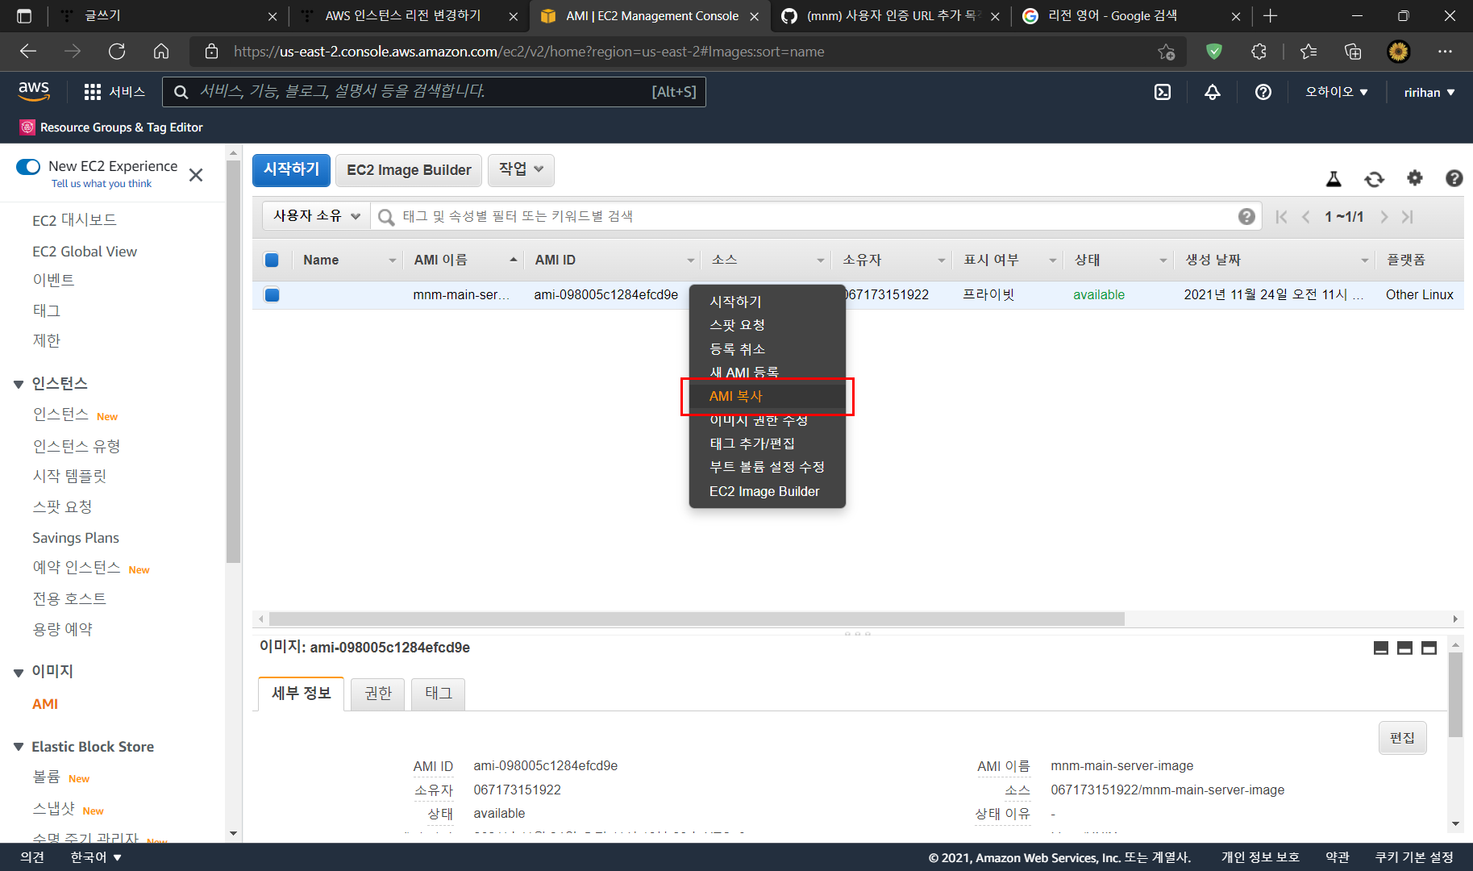Open the 오하이오 region selector

tap(1337, 92)
